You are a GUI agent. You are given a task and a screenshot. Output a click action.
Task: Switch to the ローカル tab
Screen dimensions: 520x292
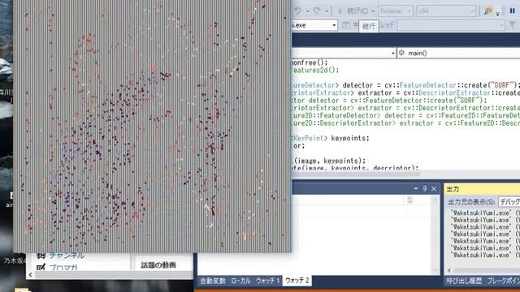(x=240, y=281)
